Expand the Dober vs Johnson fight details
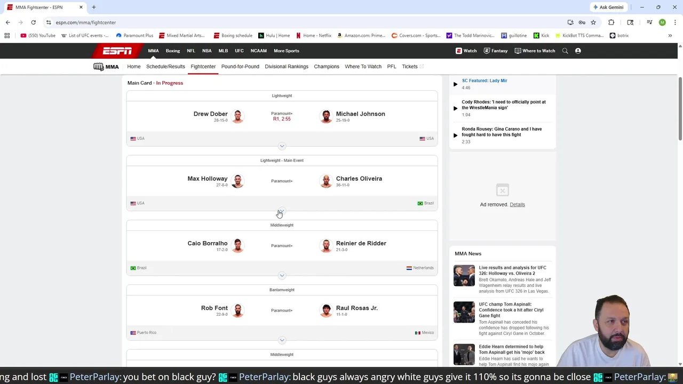 pos(282,146)
